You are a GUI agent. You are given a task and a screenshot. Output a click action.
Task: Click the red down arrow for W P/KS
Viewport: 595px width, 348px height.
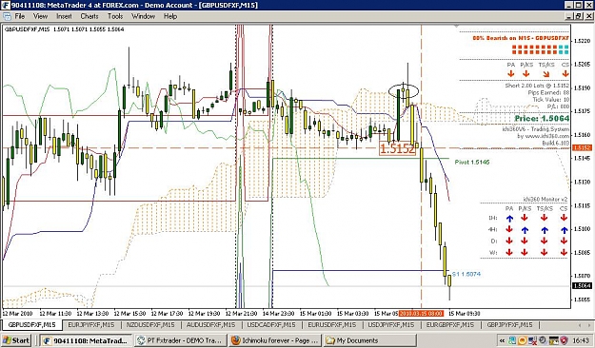pyautogui.click(x=525, y=252)
